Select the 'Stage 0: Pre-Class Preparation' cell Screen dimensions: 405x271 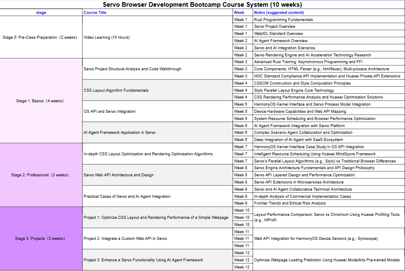(x=41, y=37)
